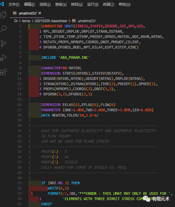The width and height of the screenshot is (175, 207).
Task: Open the 运行(R) menu
Action: pyautogui.click(x=93, y=5)
